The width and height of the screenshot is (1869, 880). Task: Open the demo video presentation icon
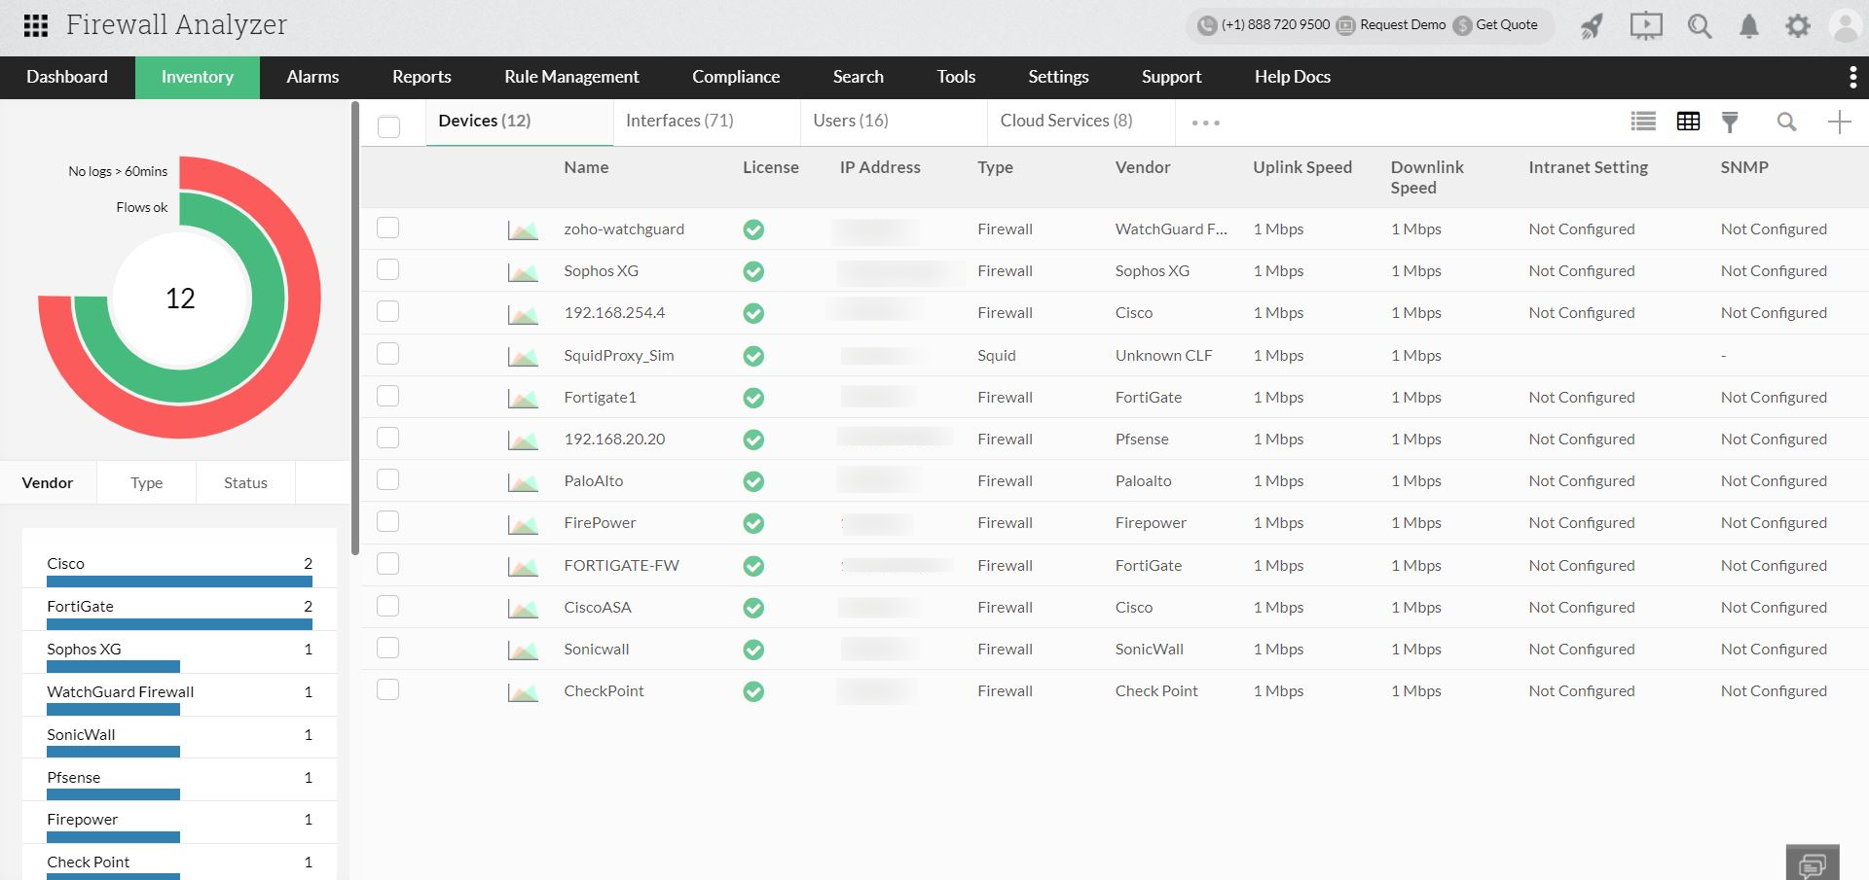click(x=1645, y=26)
